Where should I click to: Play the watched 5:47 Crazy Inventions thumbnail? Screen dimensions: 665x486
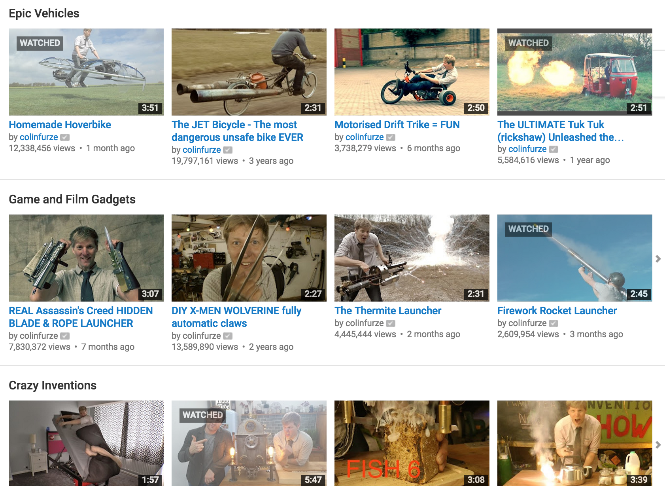pyautogui.click(x=249, y=443)
